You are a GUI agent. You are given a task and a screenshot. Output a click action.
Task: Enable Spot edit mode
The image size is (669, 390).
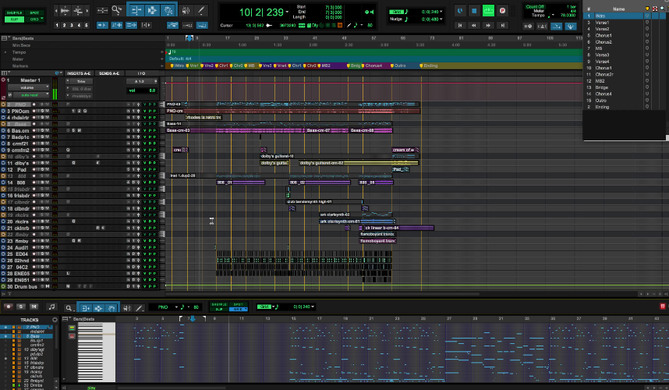34,12
